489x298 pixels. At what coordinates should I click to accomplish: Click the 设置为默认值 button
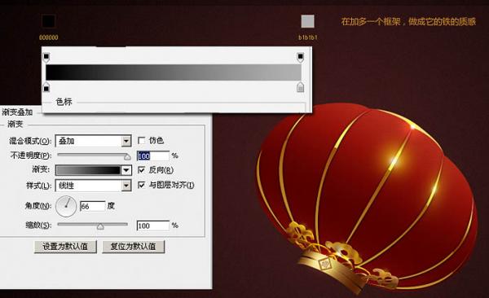65,247
